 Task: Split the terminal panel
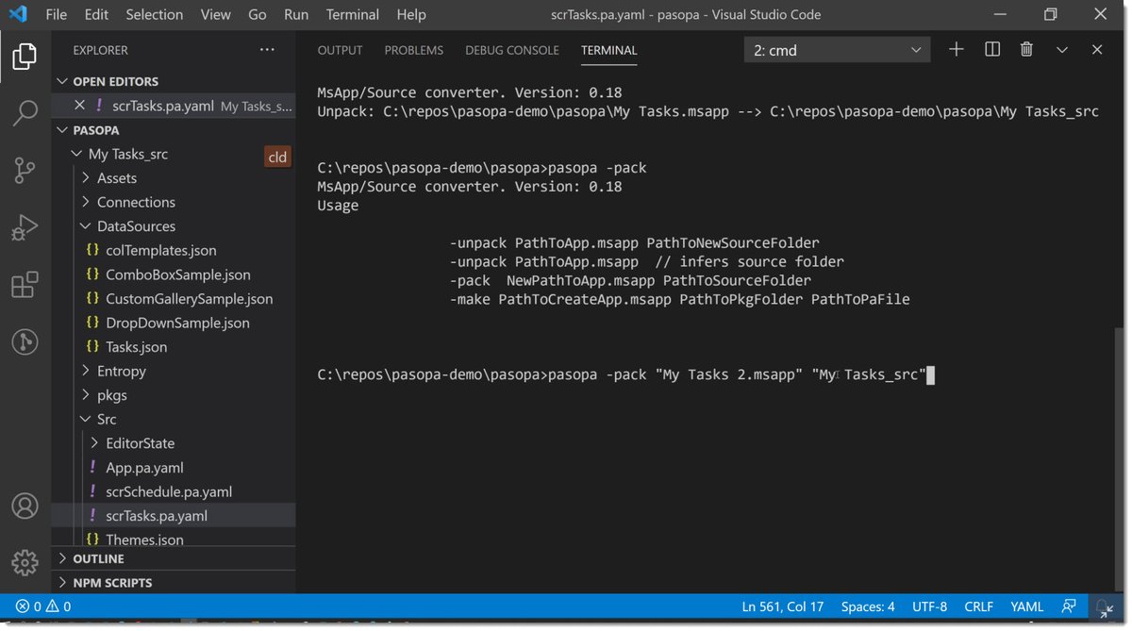992,50
